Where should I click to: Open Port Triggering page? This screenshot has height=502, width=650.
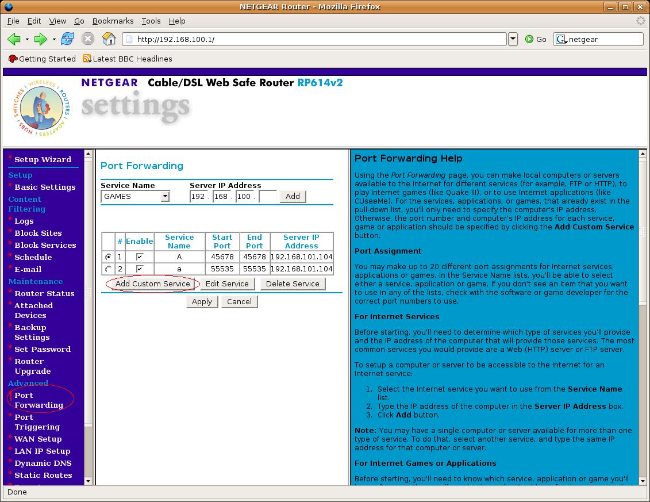[37, 422]
